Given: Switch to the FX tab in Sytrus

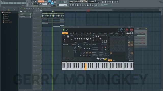Looking at the screenshot, I should 123,33.
